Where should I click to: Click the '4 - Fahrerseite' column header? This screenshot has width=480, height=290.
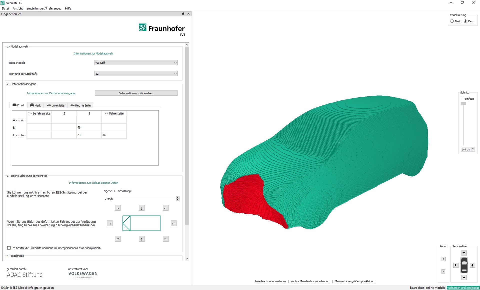tap(114, 113)
